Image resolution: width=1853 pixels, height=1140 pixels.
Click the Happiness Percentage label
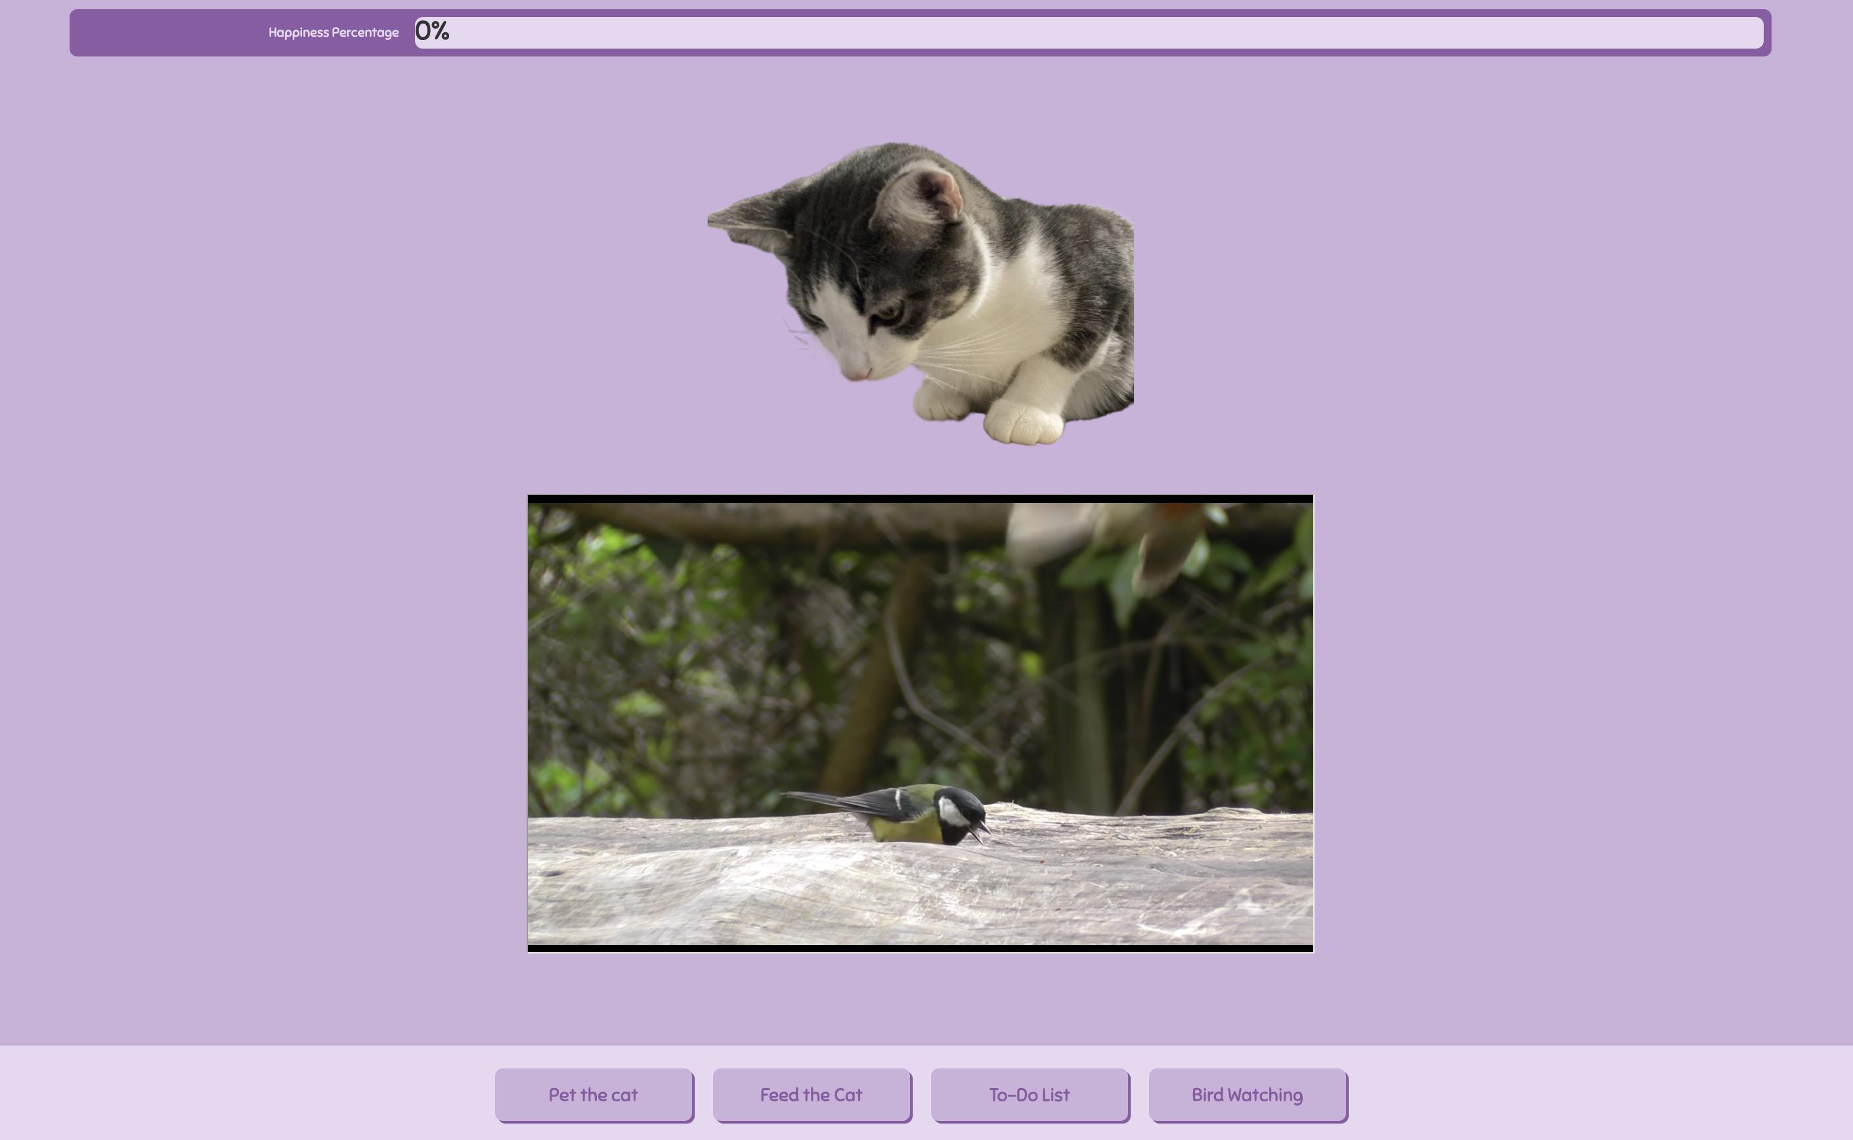tap(333, 32)
